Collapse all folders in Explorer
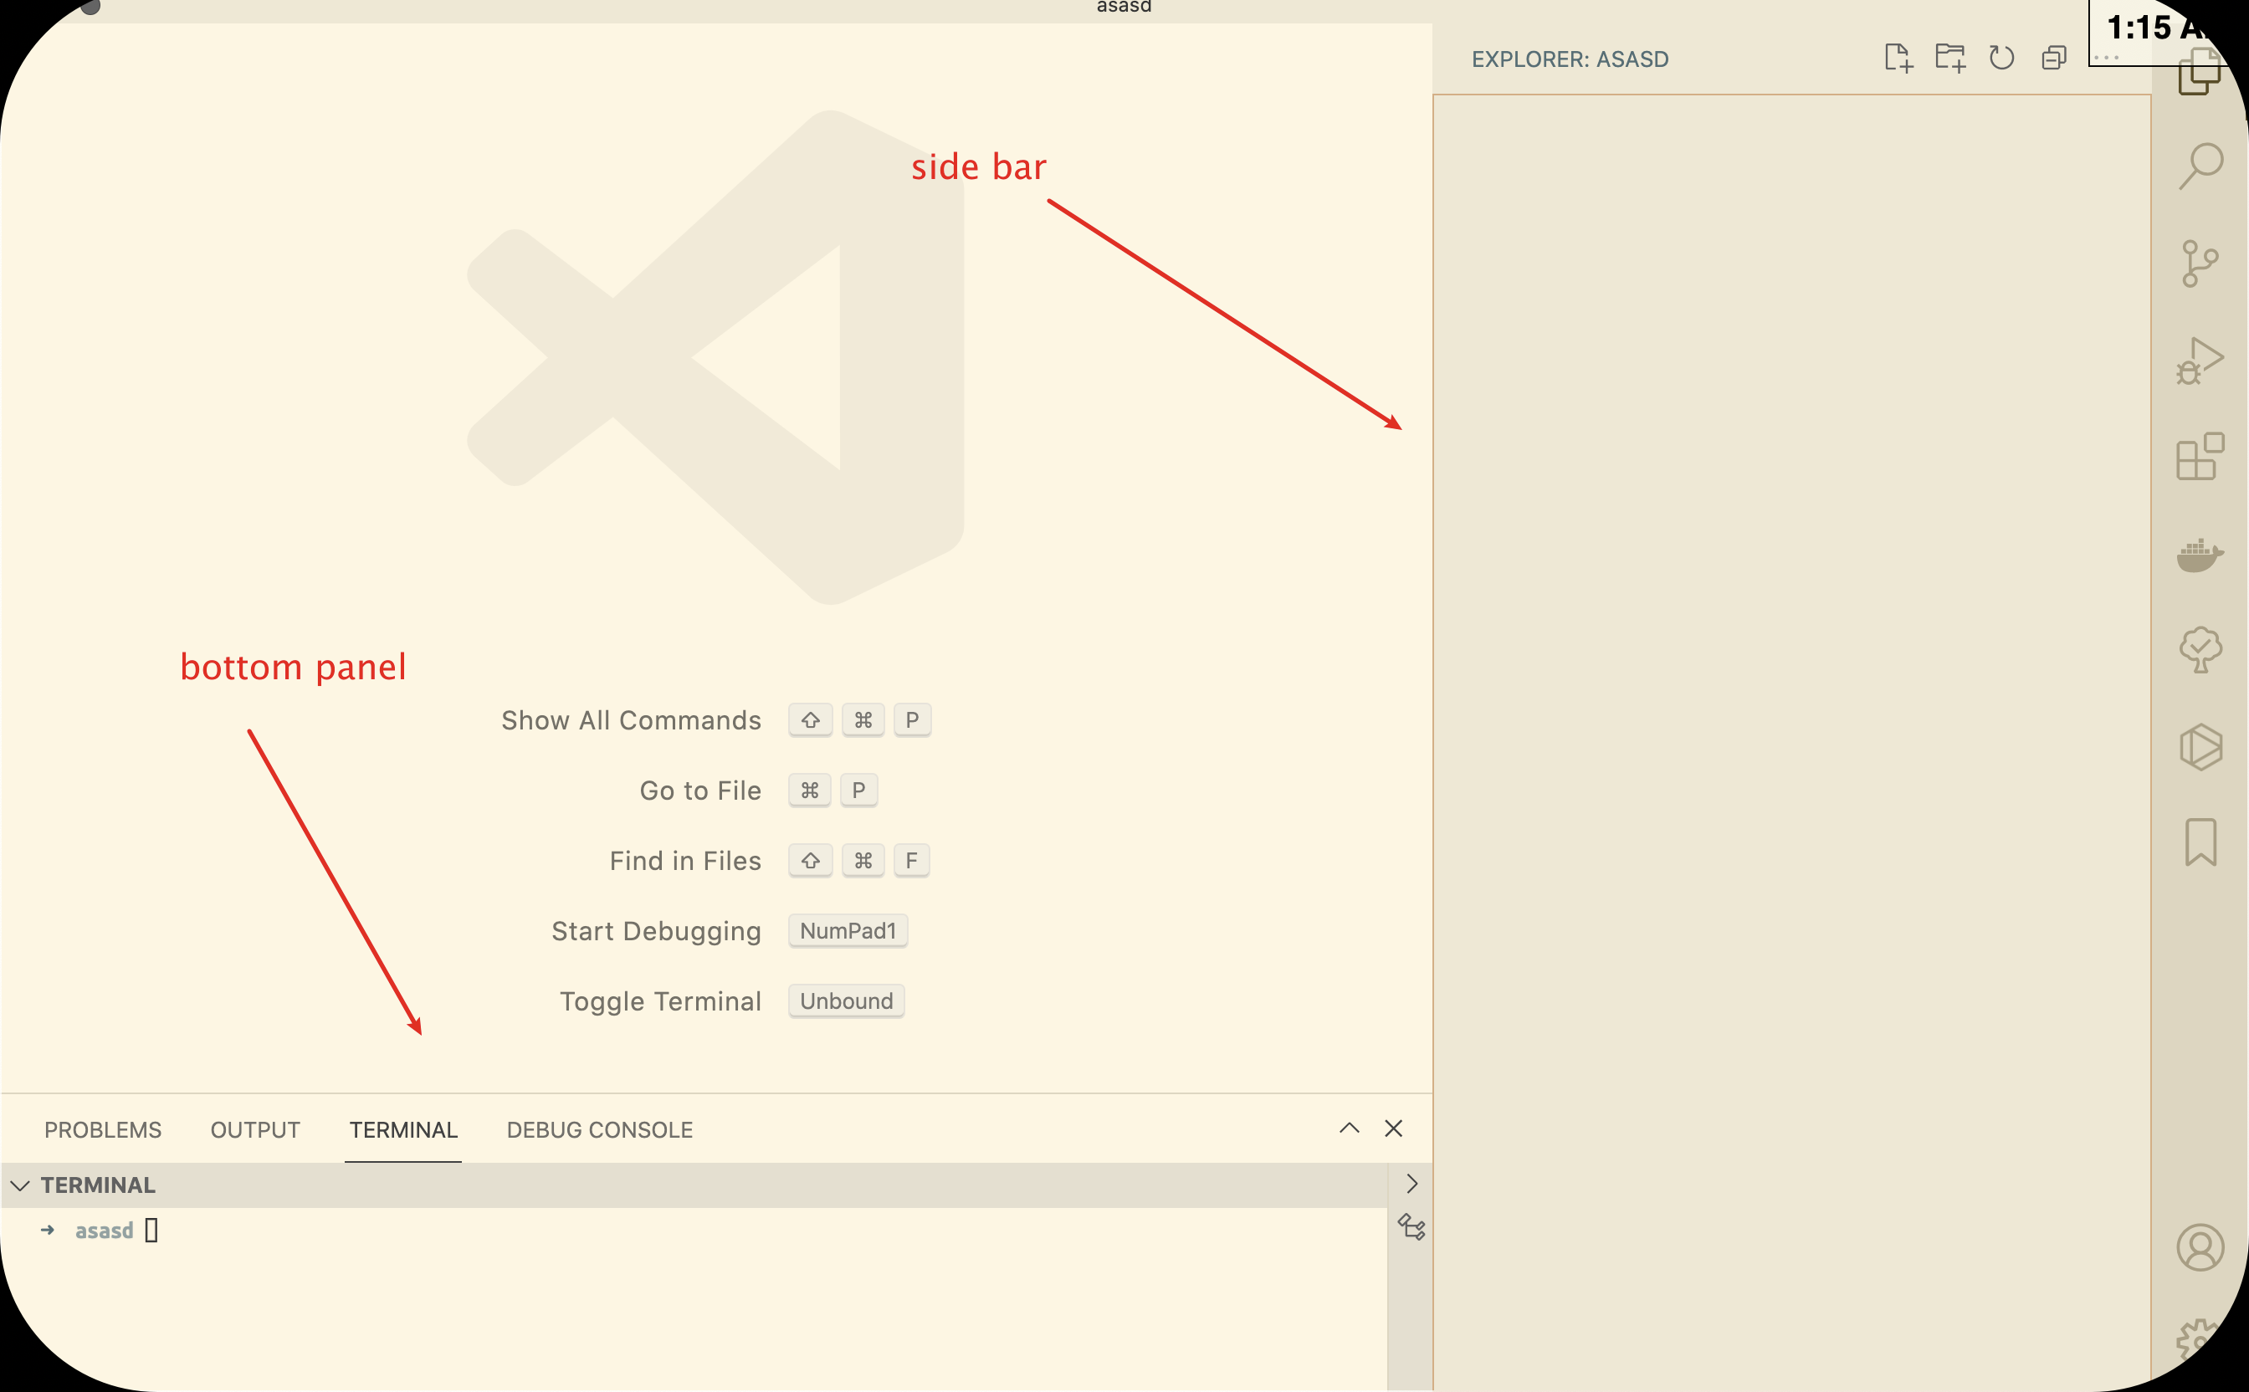This screenshot has width=2249, height=1392. 2054,58
